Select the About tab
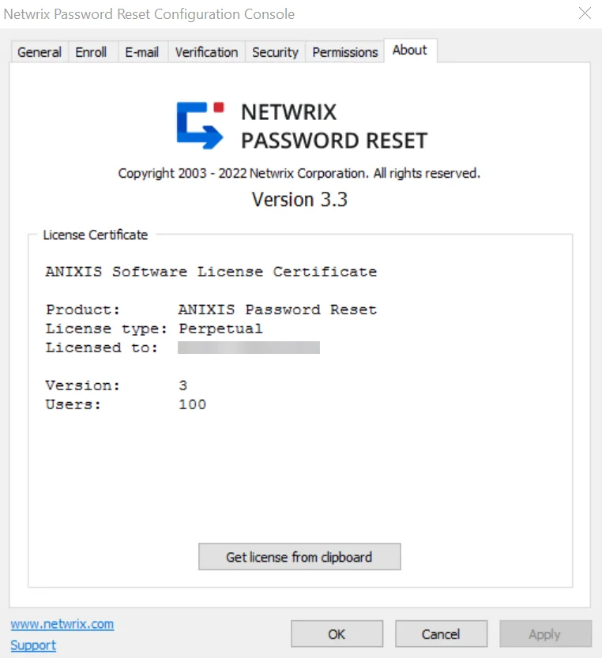Screen dimensions: 602x658 click(x=410, y=51)
